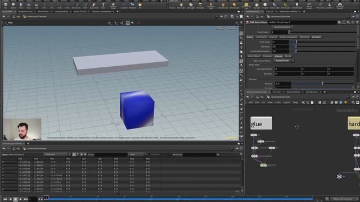
Task: Add a Point Light from the shelf
Action: (x=181, y=6)
